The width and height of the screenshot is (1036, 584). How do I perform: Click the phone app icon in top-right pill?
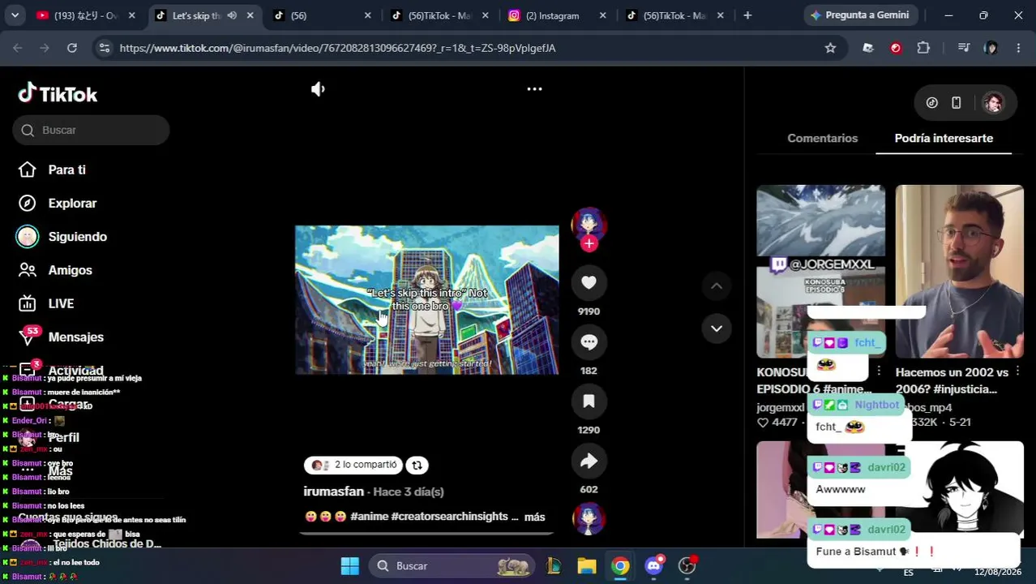[957, 103]
